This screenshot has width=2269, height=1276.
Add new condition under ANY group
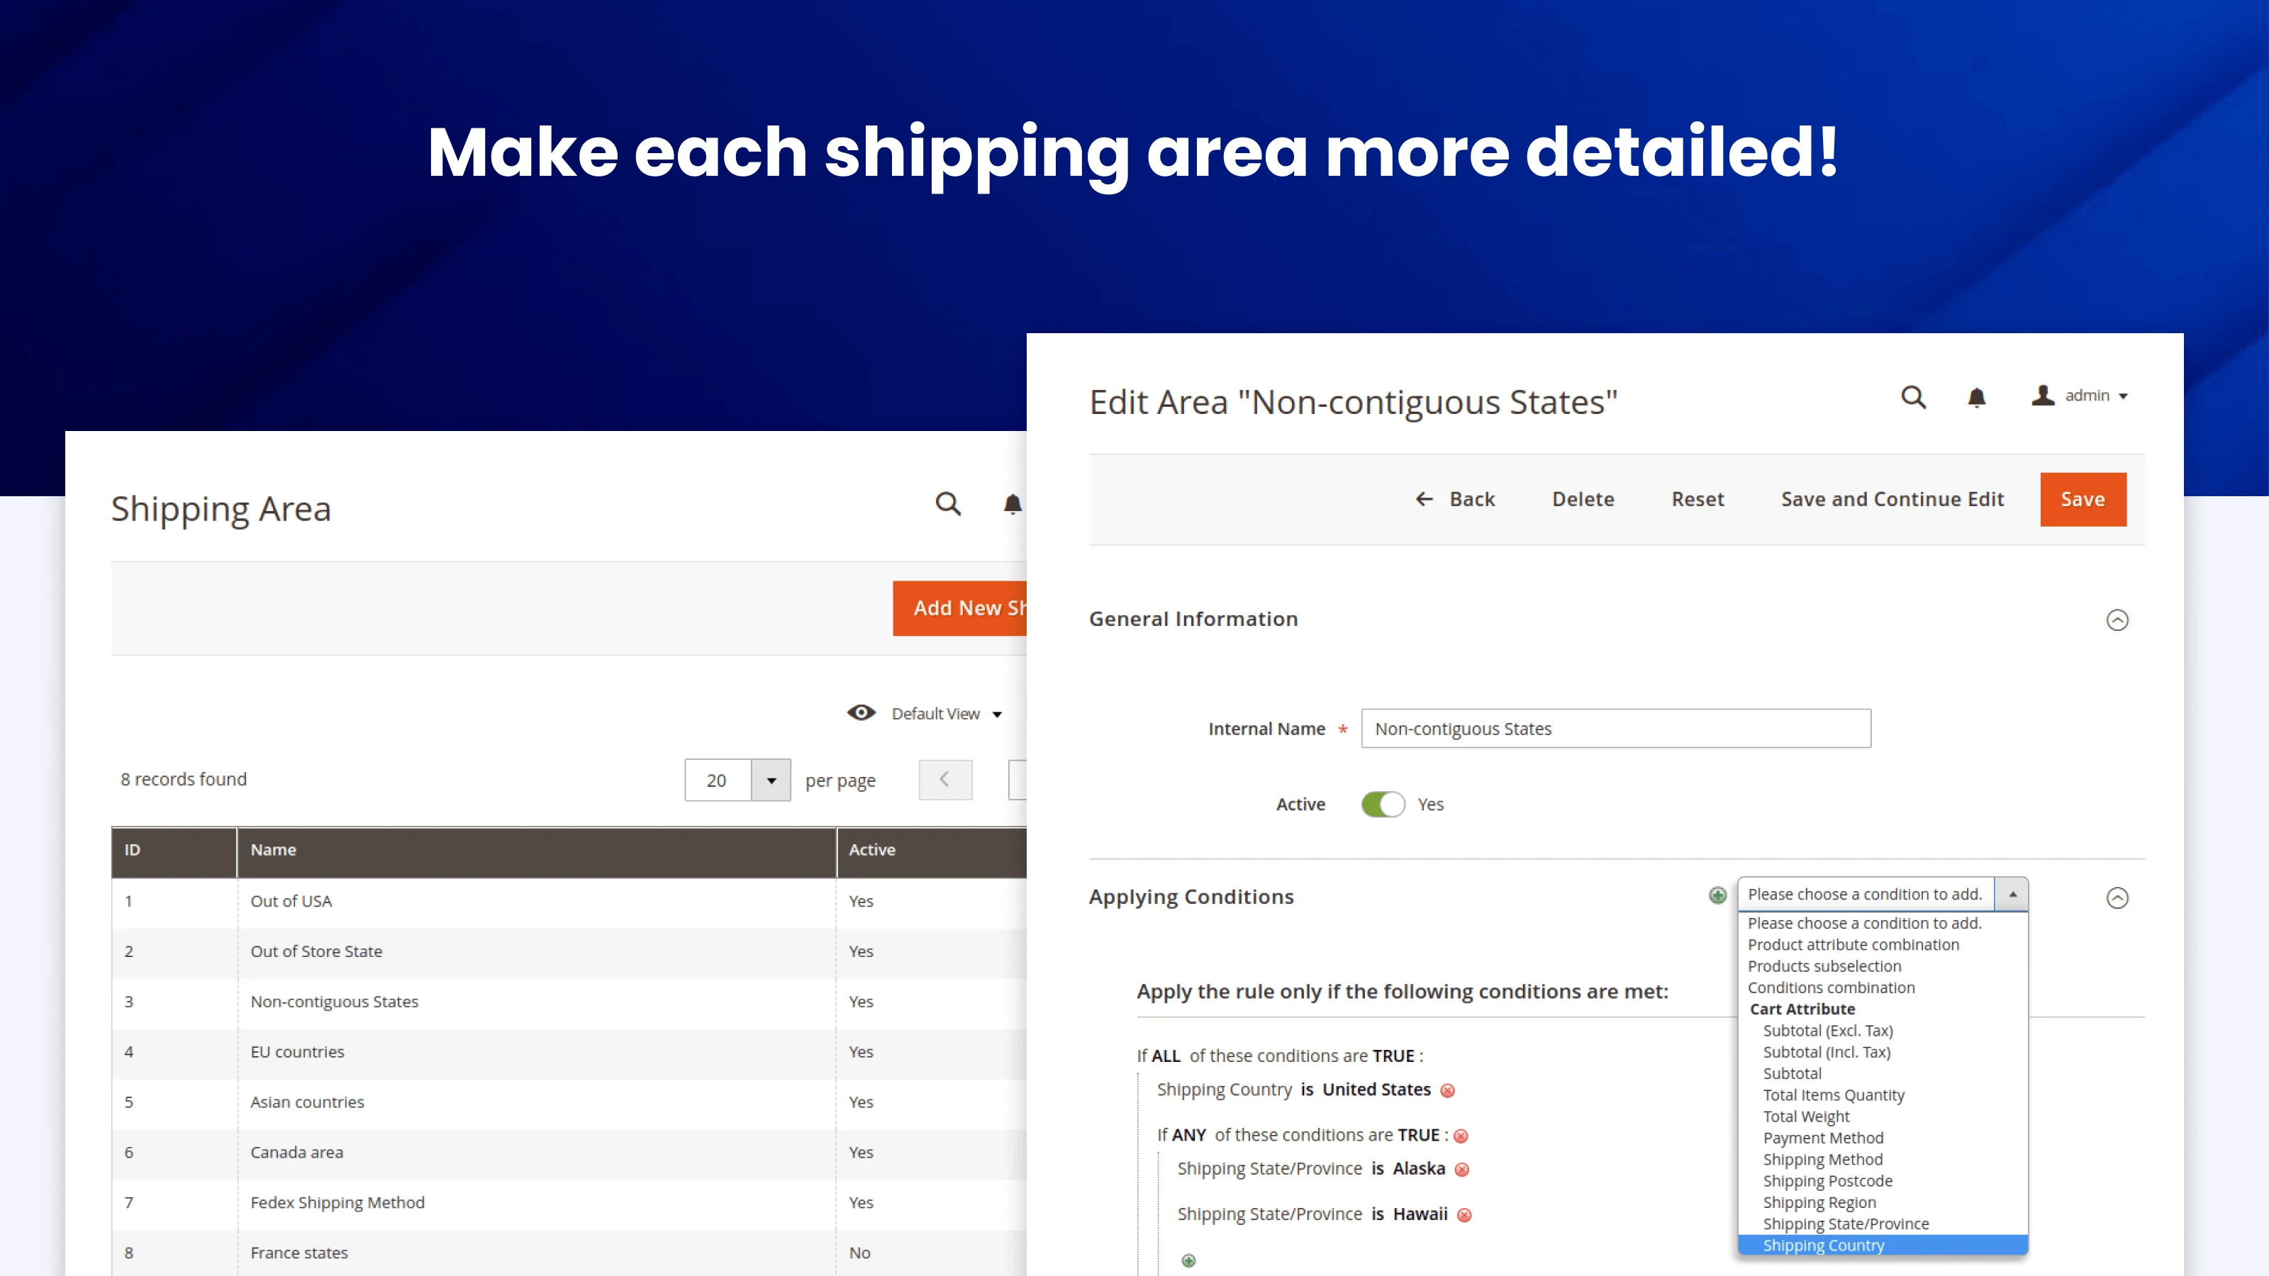1188,1261
